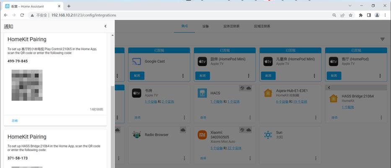Click the HomeKit pairing QR code image
Viewport: 391px width, 168px height.
pyautogui.click(x=27, y=85)
